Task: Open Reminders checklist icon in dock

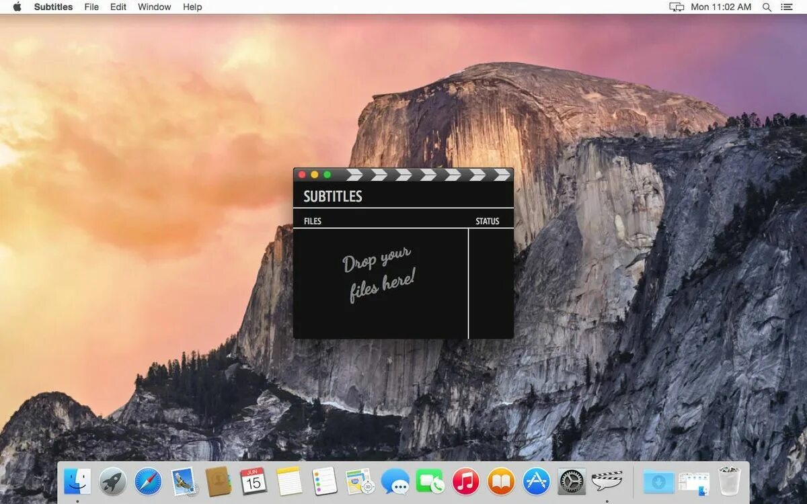Action: [325, 481]
